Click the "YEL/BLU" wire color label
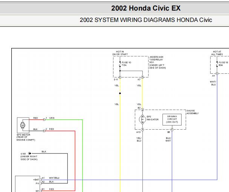 click(x=139, y=139)
